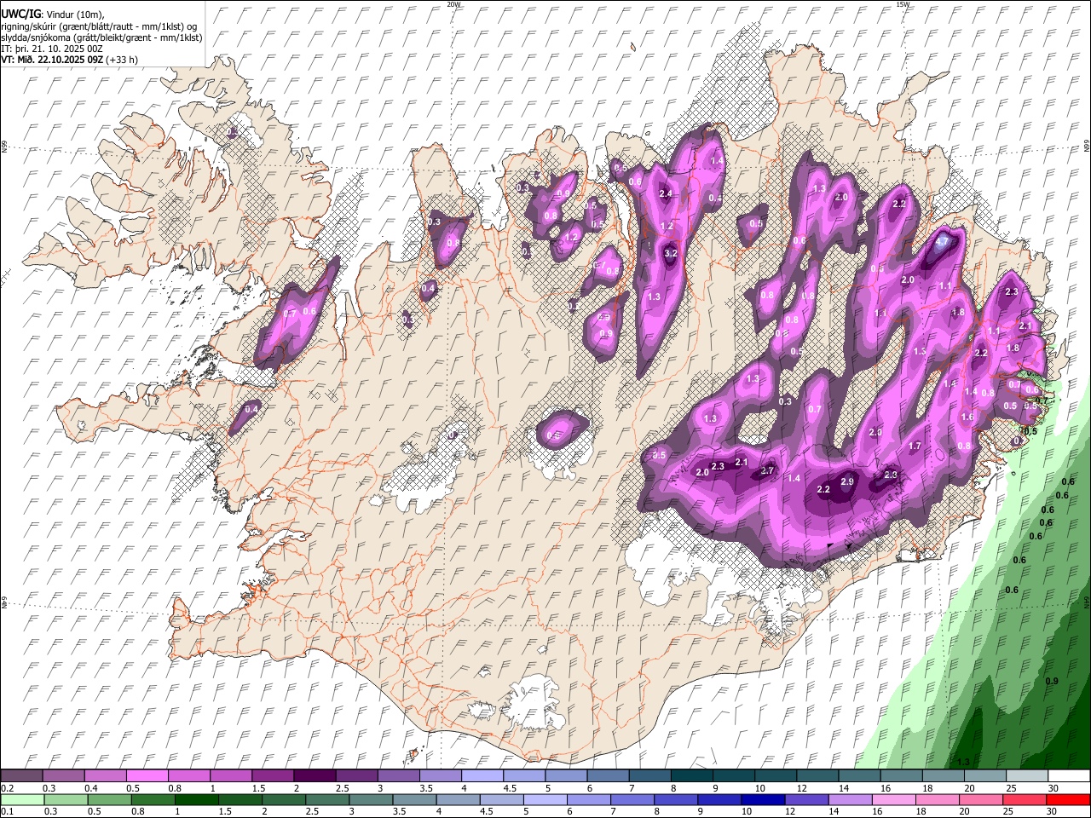Pick the deep blue rain swatch for 10–12
This screenshot has height=818, width=1091.
pos(764,800)
